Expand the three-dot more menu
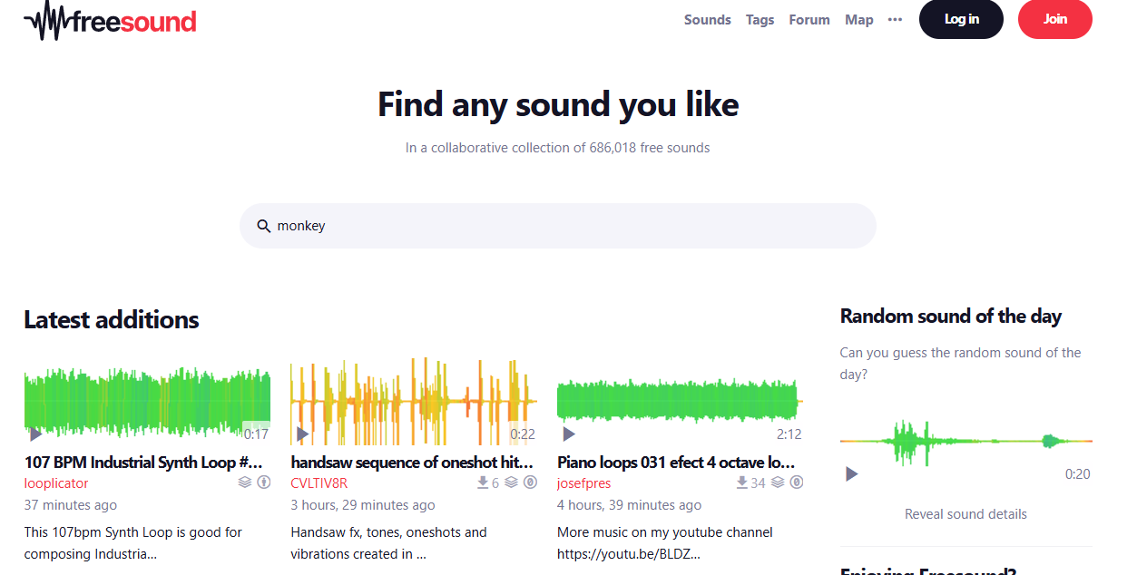Screen dimensions: 1137x575 coord(896,20)
